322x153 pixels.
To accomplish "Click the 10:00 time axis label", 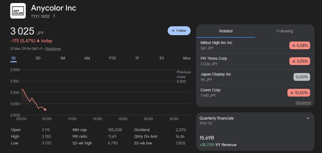I will point(47,119).
